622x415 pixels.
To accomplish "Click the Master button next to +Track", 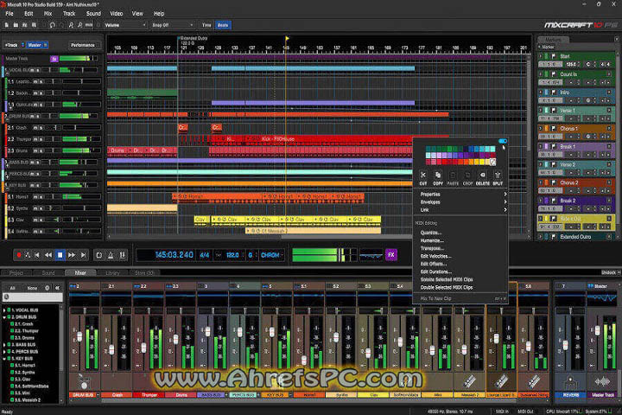I will [37, 45].
